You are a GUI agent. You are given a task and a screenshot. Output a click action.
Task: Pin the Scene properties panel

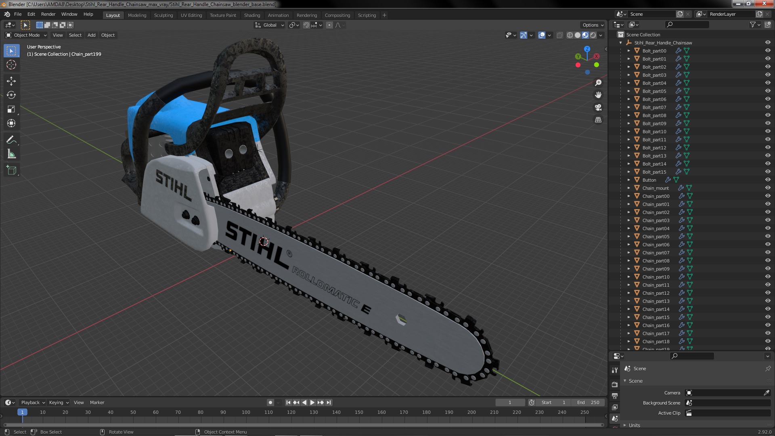768,369
